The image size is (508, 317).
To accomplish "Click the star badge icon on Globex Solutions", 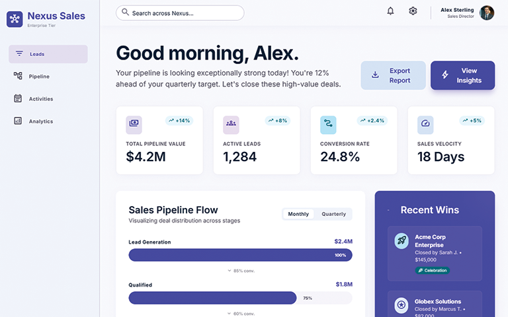I will [402, 304].
